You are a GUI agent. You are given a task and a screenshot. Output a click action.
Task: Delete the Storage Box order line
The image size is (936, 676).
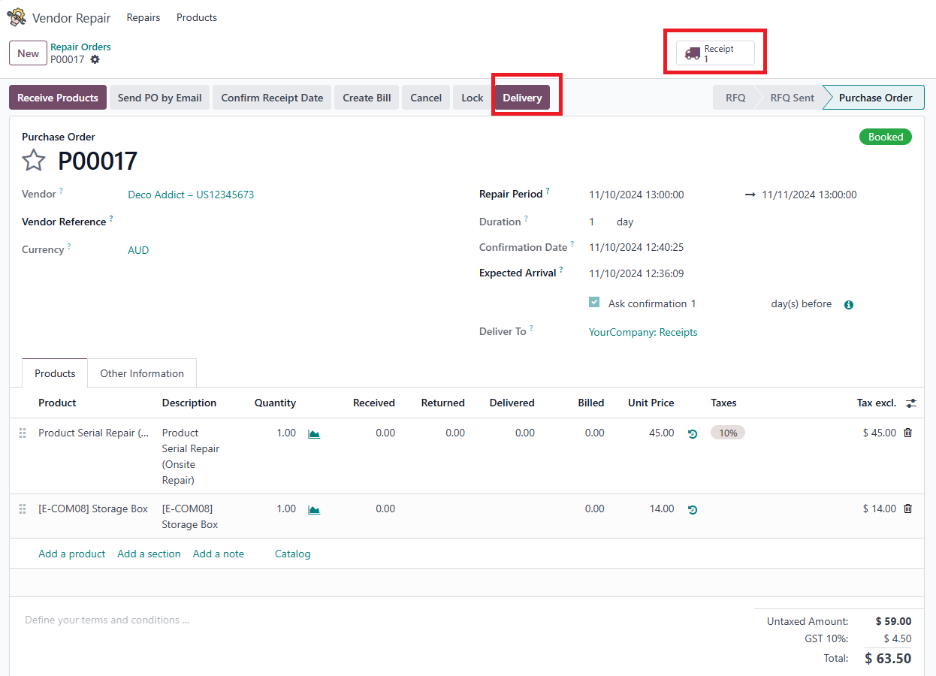(907, 509)
